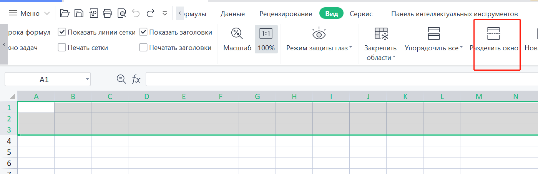Image resolution: width=538 pixels, height=174 pixels.
Task: Enable Печатать заголовки checkbox
Action: 143,48
